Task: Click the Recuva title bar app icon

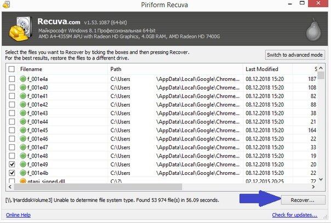Action: coord(7,4)
